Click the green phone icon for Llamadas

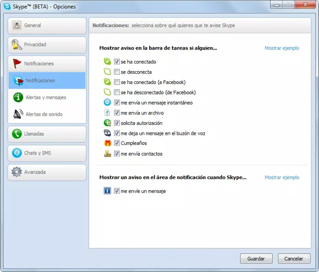coord(17,134)
